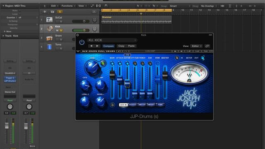Click the catch playhead icon in toolbar
265x149 pixels.
pyautogui.click(x=106, y=6)
